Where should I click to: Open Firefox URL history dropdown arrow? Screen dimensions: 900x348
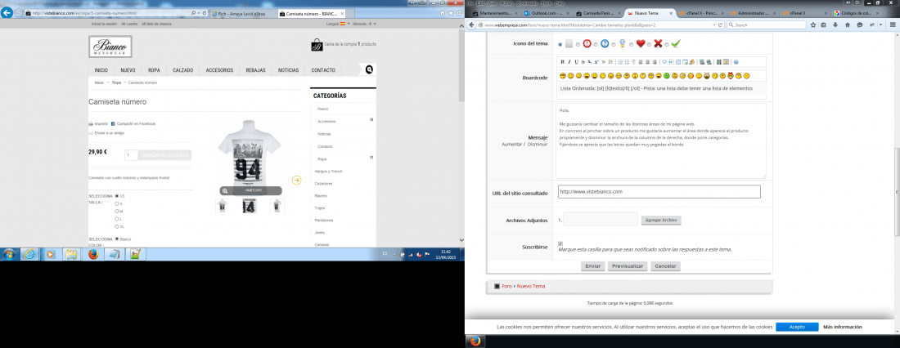coord(713,25)
